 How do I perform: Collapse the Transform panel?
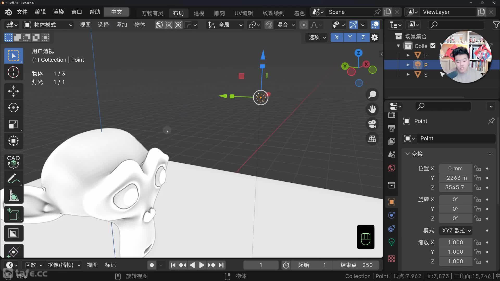click(x=408, y=154)
